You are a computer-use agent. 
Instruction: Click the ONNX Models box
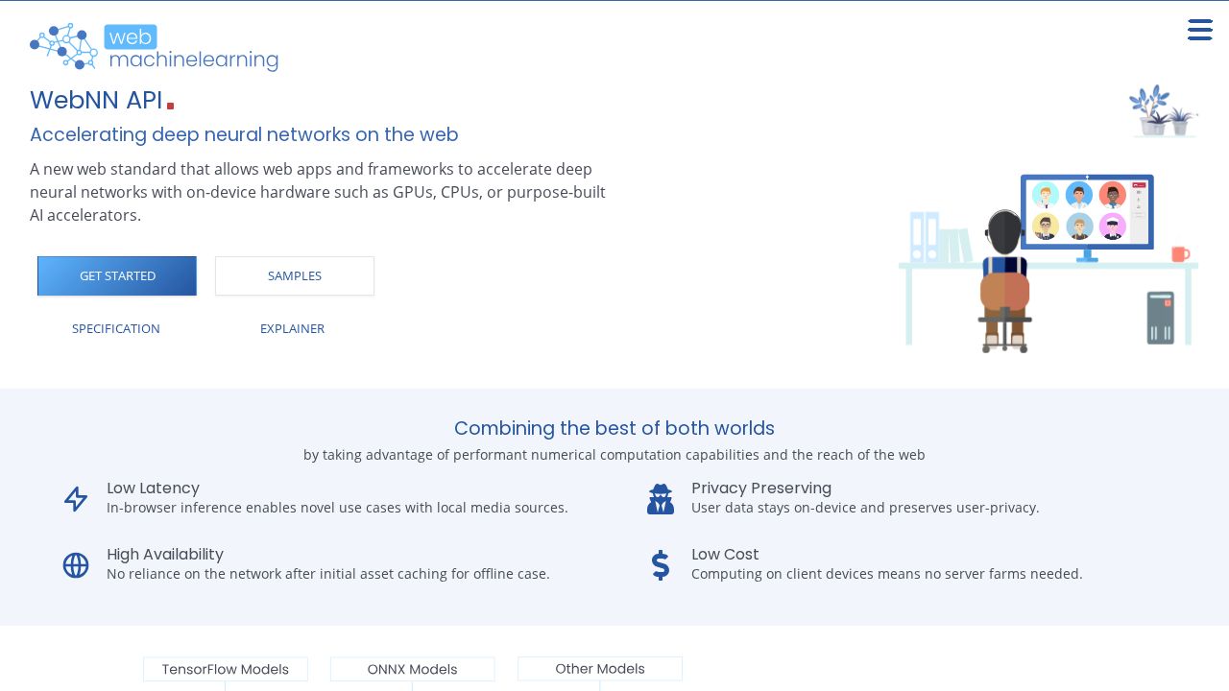[413, 669]
